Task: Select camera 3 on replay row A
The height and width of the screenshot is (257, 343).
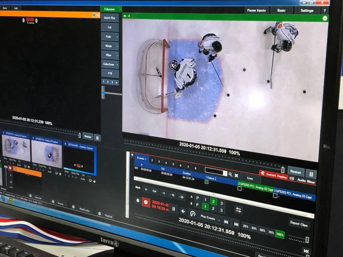Action: 222,203
